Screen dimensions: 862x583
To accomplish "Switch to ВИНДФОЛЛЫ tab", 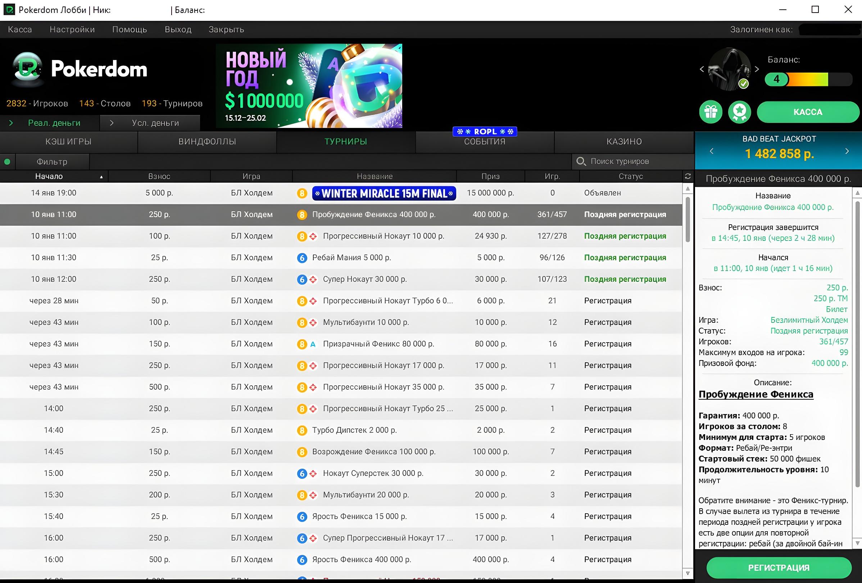I will tap(207, 142).
